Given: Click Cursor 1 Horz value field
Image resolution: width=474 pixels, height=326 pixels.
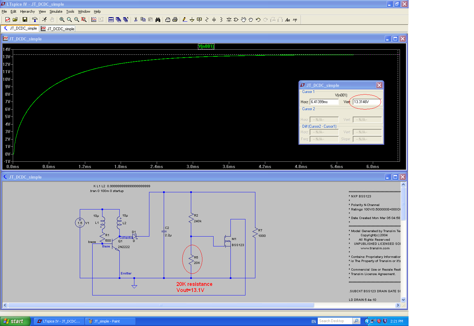Looking at the screenshot, I should coord(324,102).
